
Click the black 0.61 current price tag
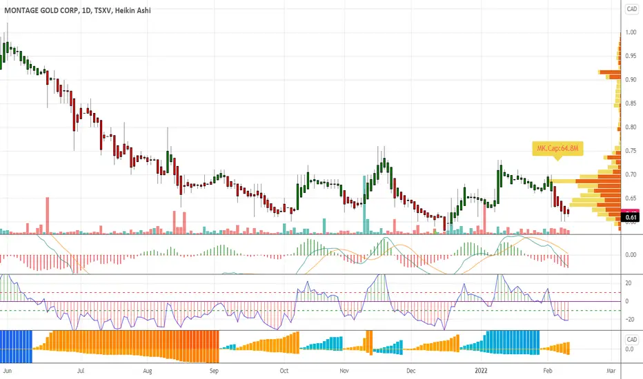coord(631,218)
